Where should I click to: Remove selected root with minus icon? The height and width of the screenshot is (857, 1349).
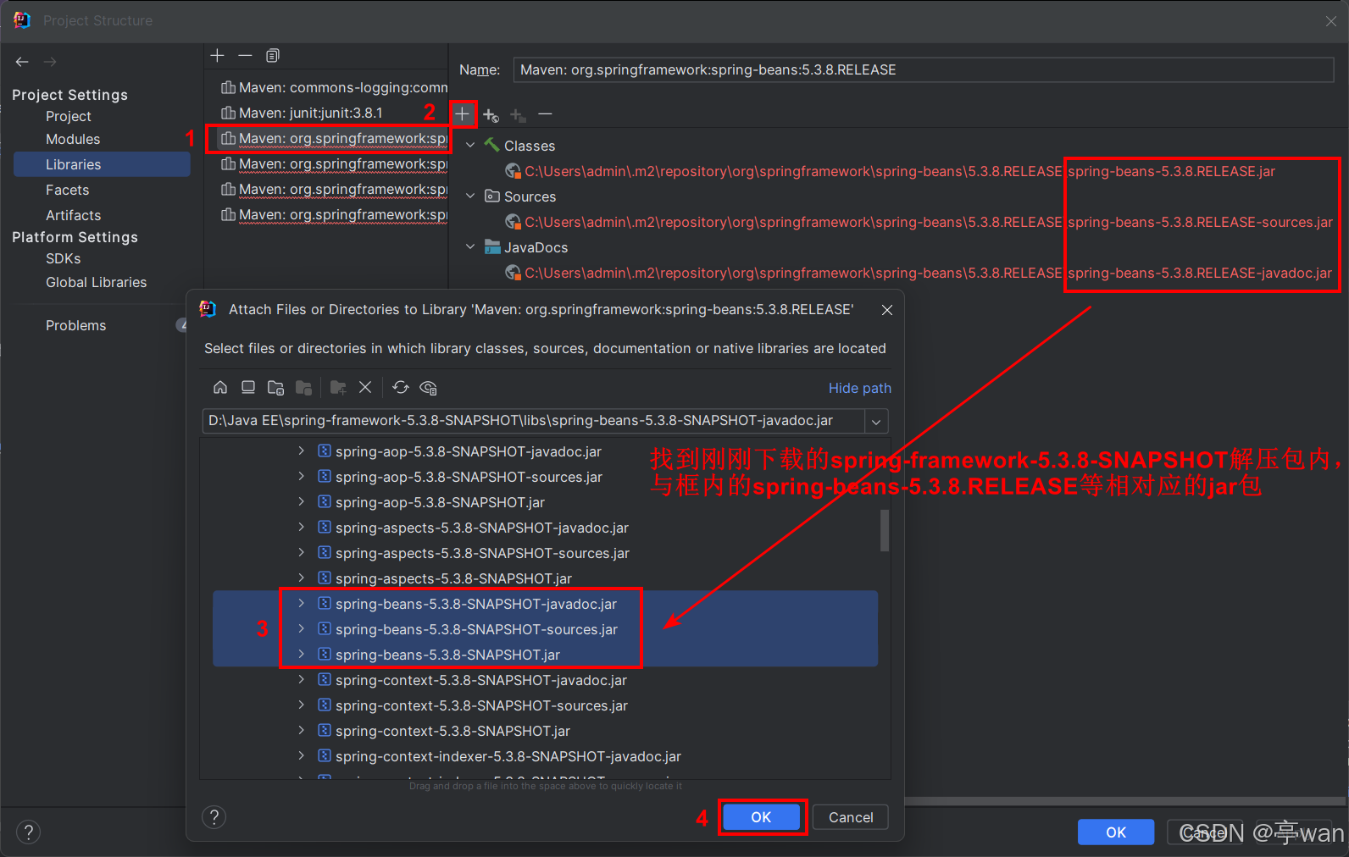545,113
